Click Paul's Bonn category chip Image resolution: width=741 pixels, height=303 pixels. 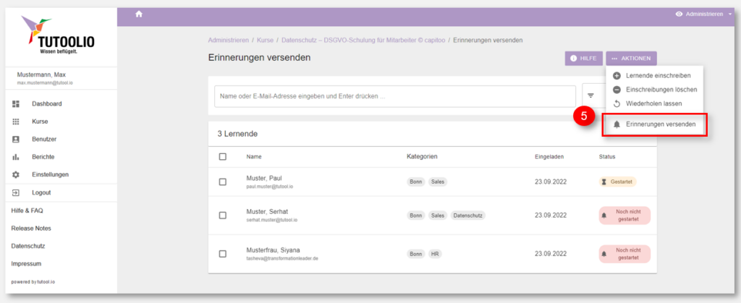(x=416, y=182)
